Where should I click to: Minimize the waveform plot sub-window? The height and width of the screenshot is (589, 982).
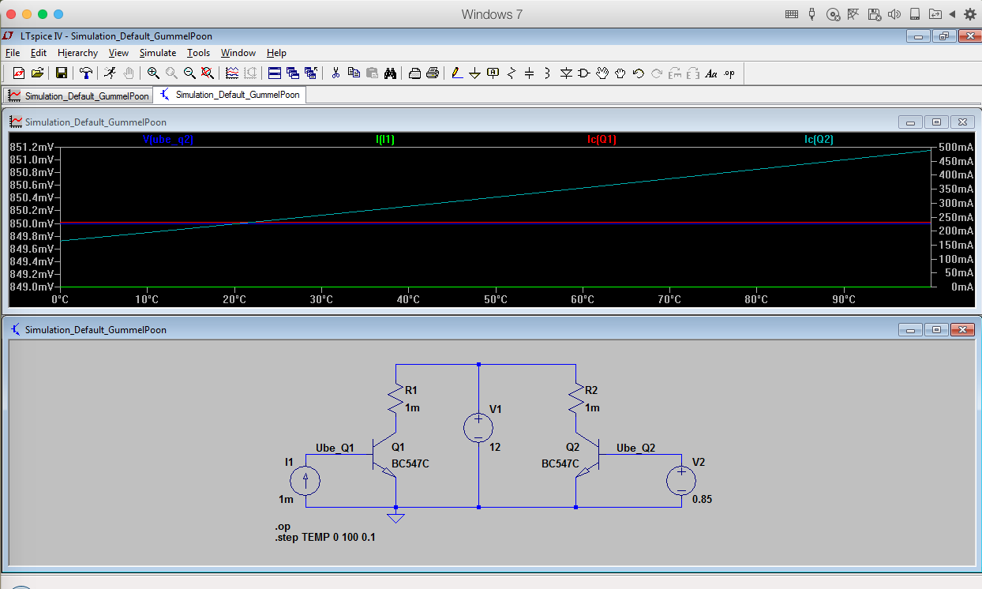[910, 122]
